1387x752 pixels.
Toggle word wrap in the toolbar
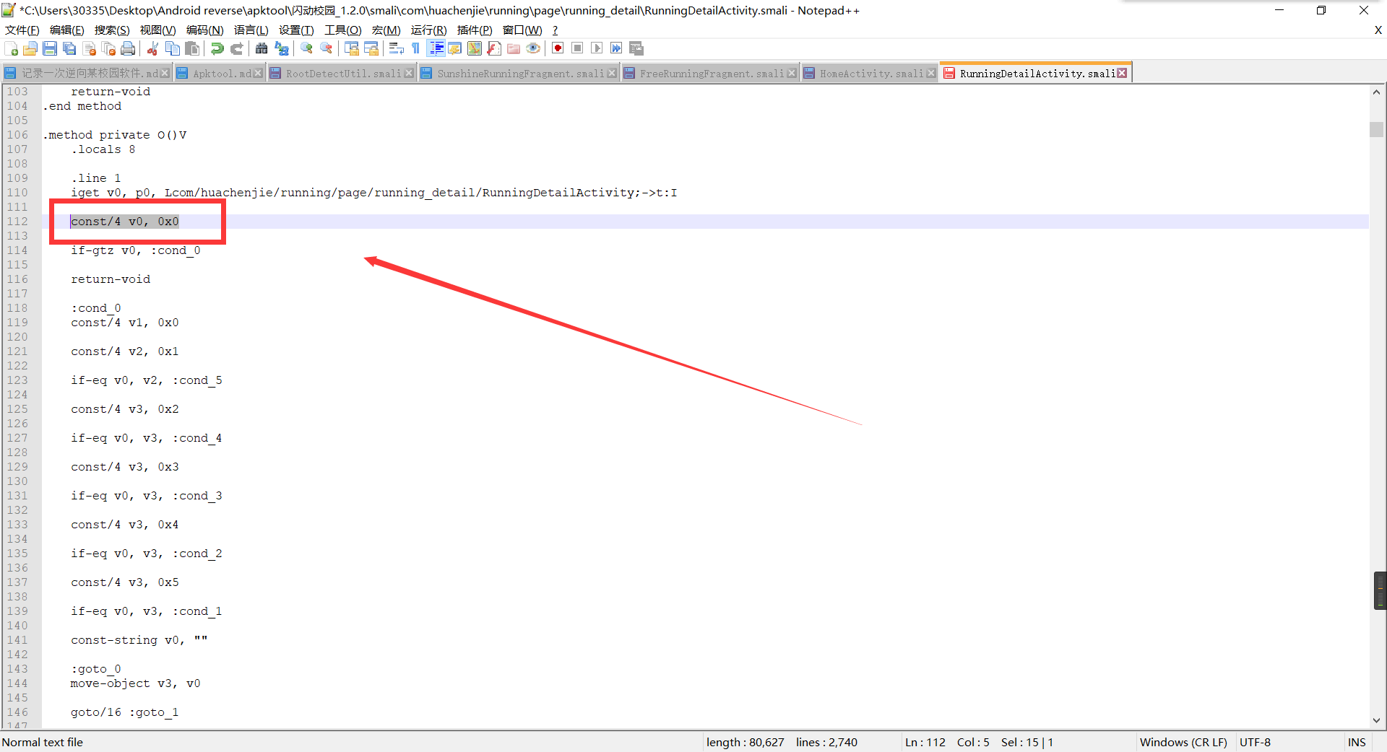click(396, 48)
